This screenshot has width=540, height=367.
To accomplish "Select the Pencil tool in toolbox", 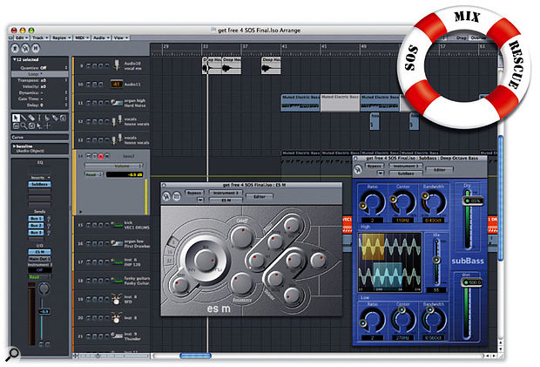I will (x=24, y=118).
